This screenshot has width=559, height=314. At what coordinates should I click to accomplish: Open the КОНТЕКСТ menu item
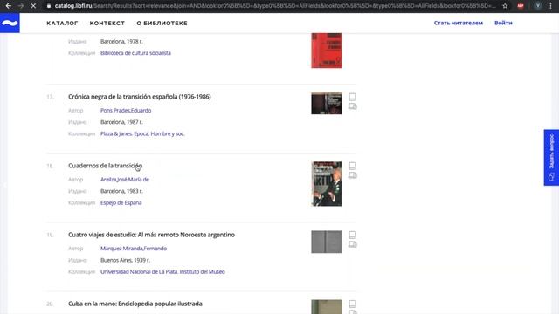click(x=107, y=24)
